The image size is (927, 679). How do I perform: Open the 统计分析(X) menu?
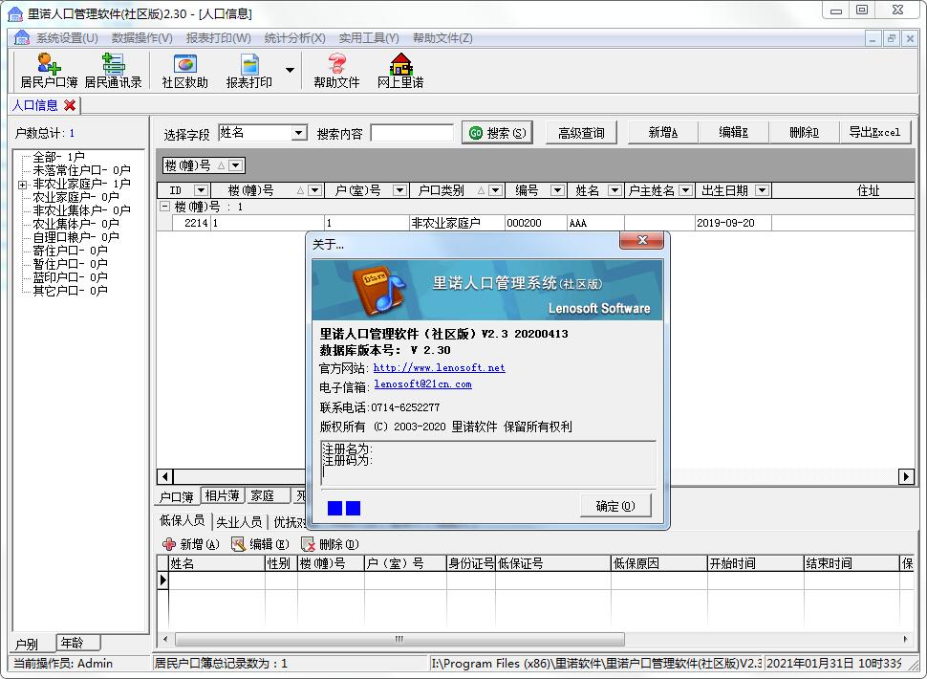coord(294,38)
